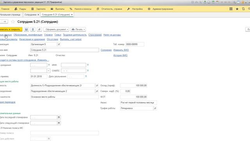Click into the ИНН input field

coord(73,65)
